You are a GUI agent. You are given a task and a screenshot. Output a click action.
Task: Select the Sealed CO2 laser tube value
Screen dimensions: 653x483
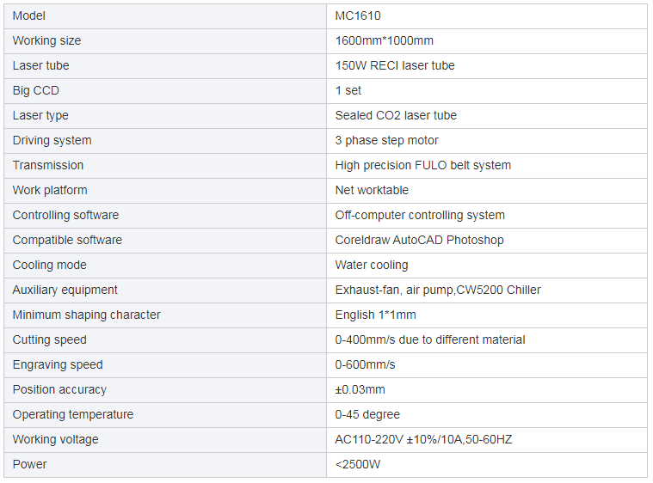coord(396,115)
